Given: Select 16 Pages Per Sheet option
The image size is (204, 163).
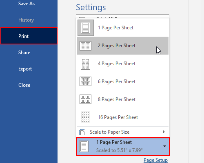Looking at the screenshot, I should [x=122, y=117].
